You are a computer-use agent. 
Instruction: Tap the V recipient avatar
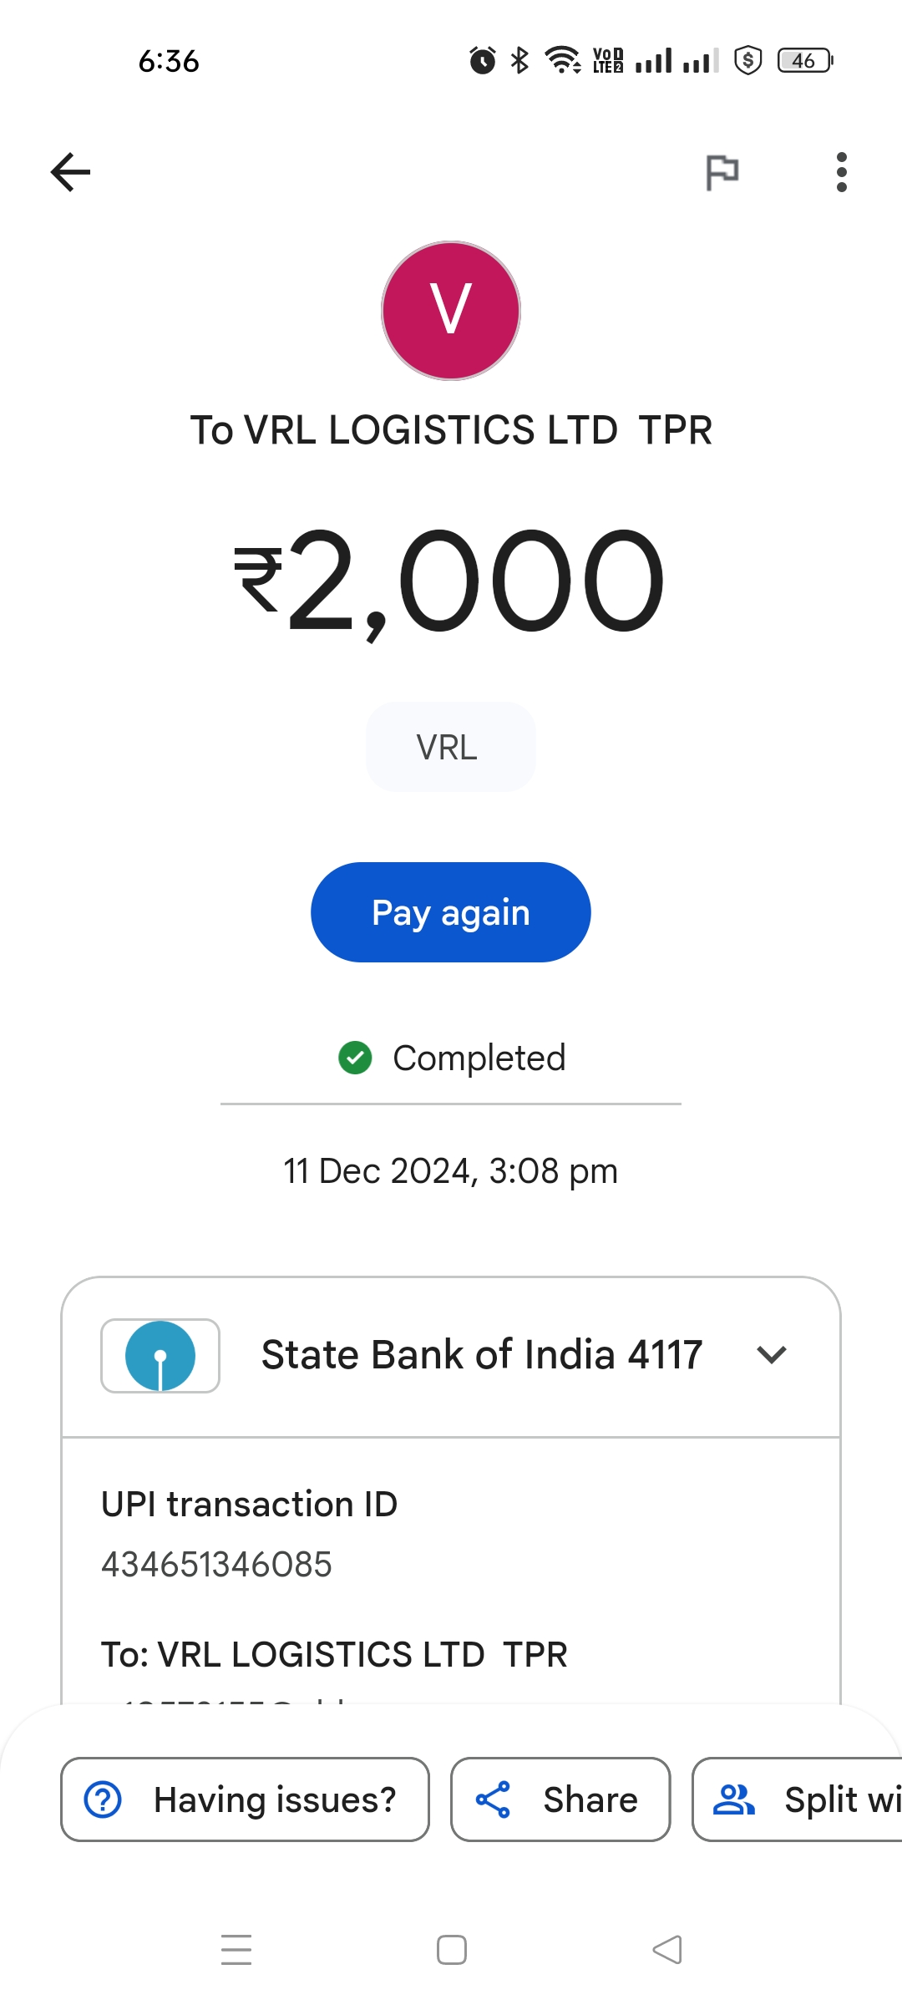click(451, 311)
